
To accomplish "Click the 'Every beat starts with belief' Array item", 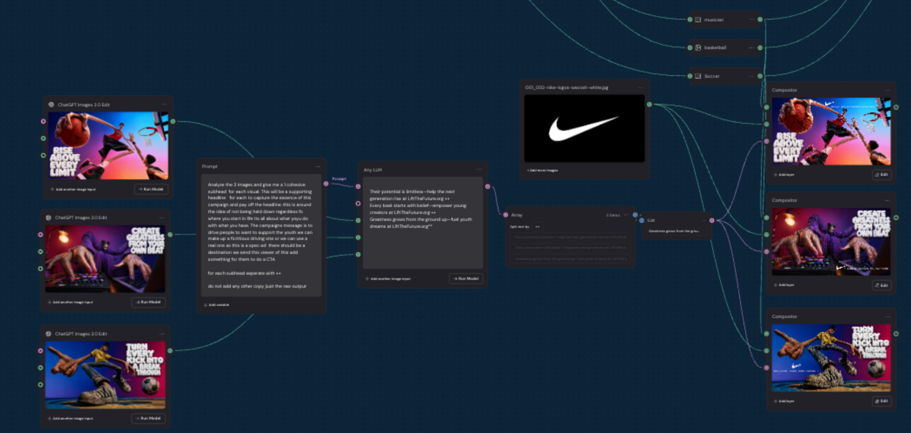I will (x=570, y=248).
